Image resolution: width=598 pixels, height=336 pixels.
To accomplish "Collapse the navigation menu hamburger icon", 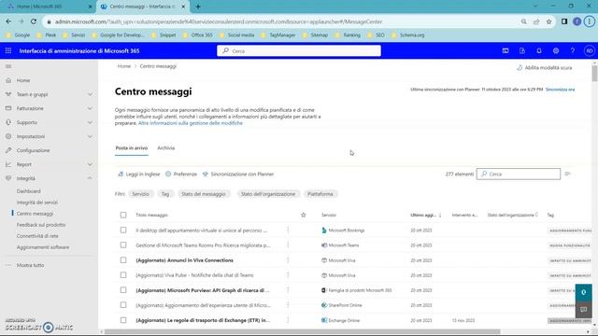I will pos(8,66).
